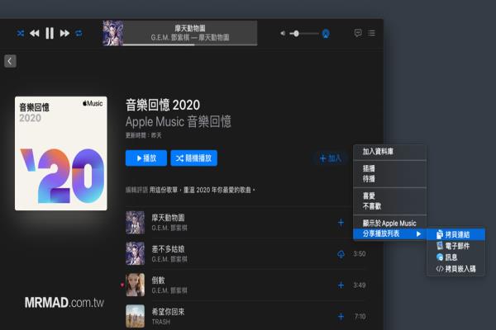Mute via the speaker volume icon
This screenshot has height=330, width=496.
click(x=283, y=33)
